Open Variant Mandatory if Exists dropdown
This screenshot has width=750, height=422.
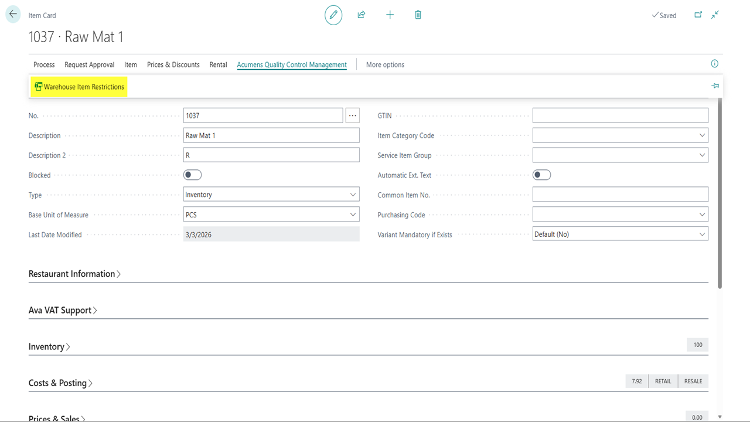point(620,234)
